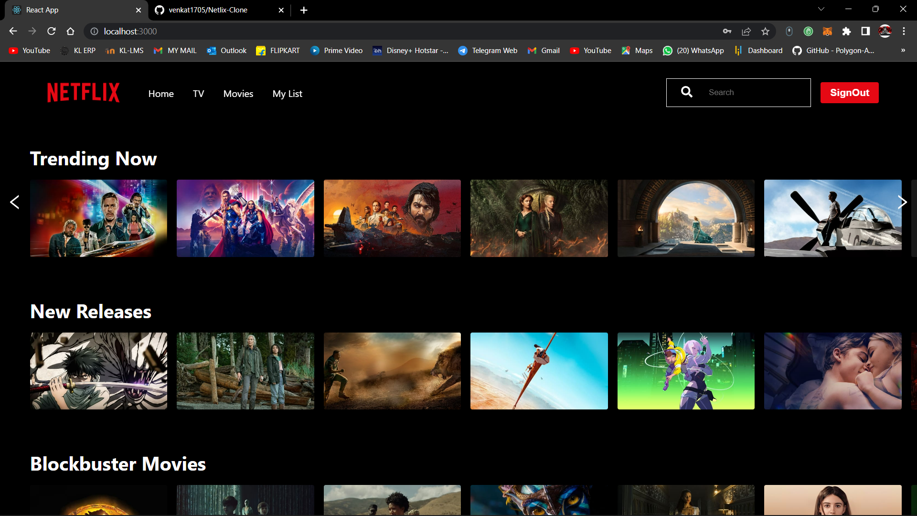Screen dimensions: 917x516
Task: Open the KL-LMS bookmark
Action: pyautogui.click(x=124, y=50)
